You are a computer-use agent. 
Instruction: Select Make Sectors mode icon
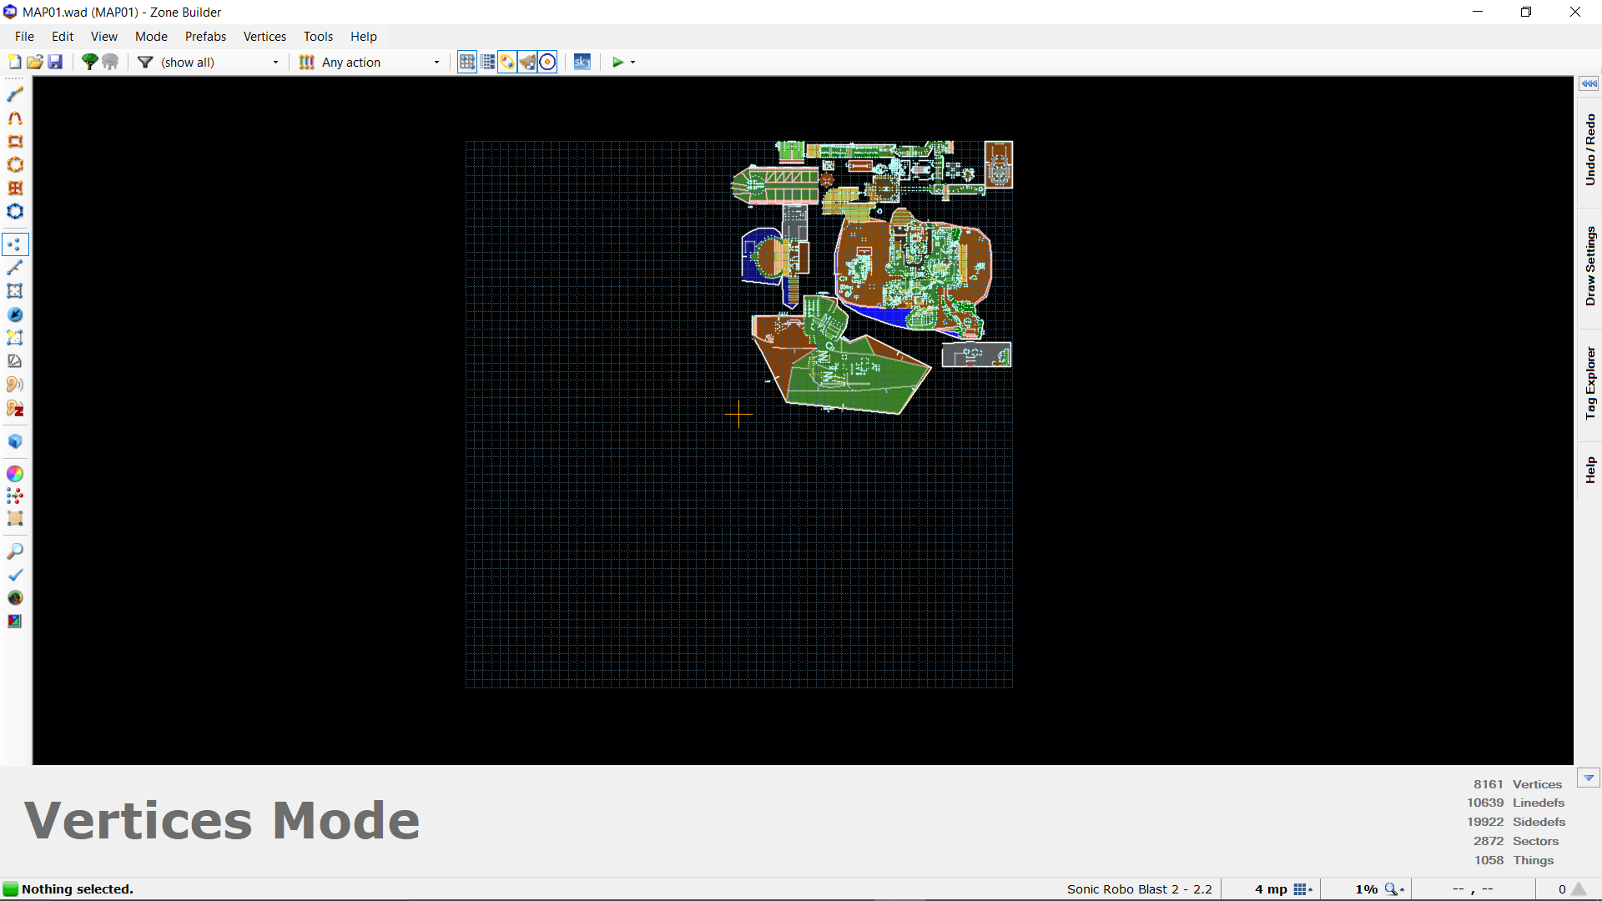click(15, 338)
